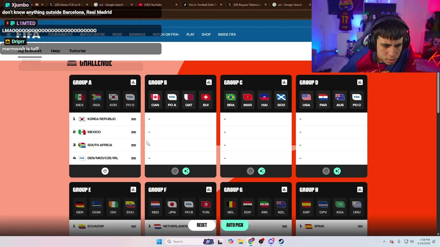Image resolution: width=440 pixels, height=247 pixels.
Task: Reset Group B picks with refresh icon
Action: click(x=175, y=171)
